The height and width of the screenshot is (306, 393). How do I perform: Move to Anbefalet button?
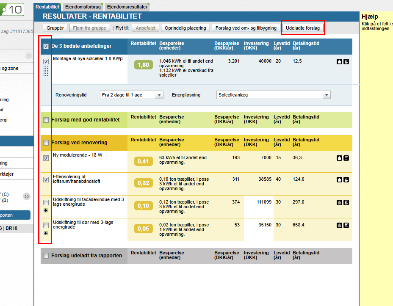(x=146, y=28)
